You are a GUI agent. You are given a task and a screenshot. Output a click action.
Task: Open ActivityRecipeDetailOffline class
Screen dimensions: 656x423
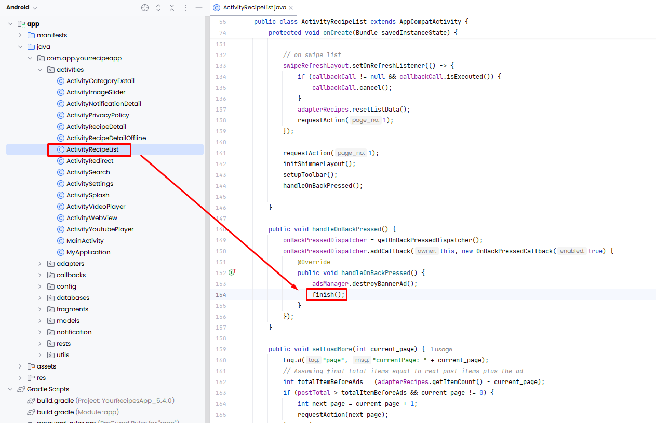click(x=106, y=138)
